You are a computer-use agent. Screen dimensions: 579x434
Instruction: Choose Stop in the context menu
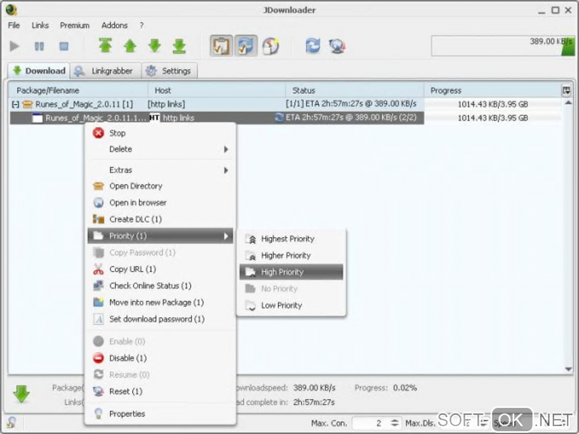point(160,133)
